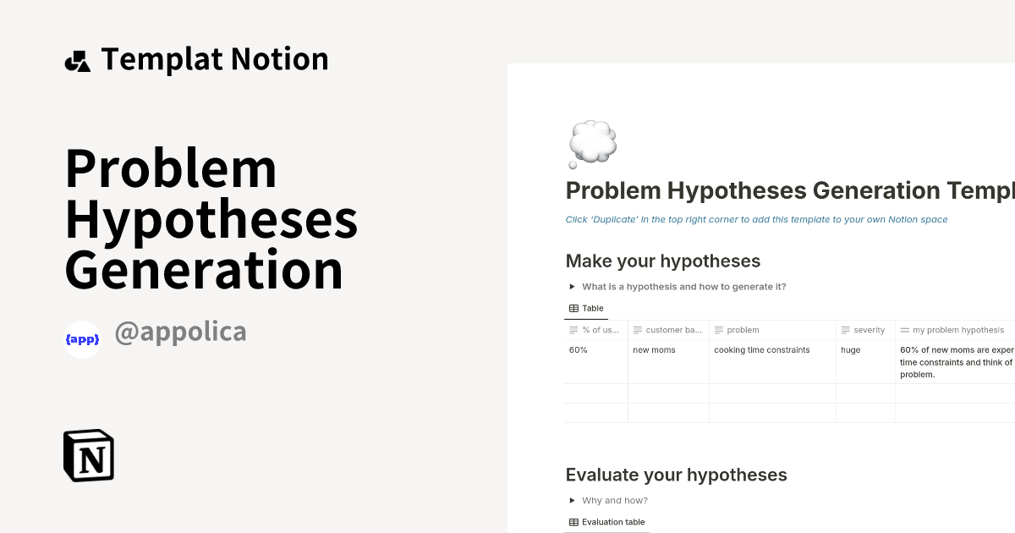Image resolution: width=1015 pixels, height=533 pixels.
Task: Click the 'Make your hypotheses' heading
Action: coord(663,261)
